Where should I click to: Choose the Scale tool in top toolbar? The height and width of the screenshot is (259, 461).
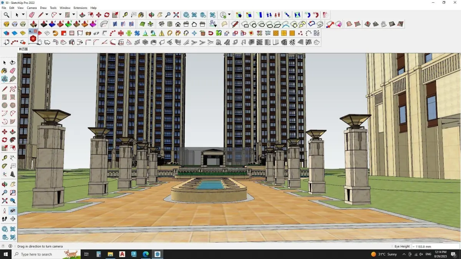(x=115, y=15)
